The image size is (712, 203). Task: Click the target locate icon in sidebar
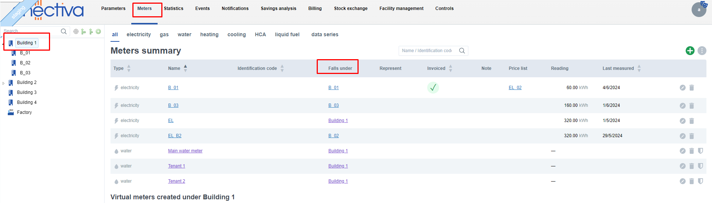click(x=76, y=31)
